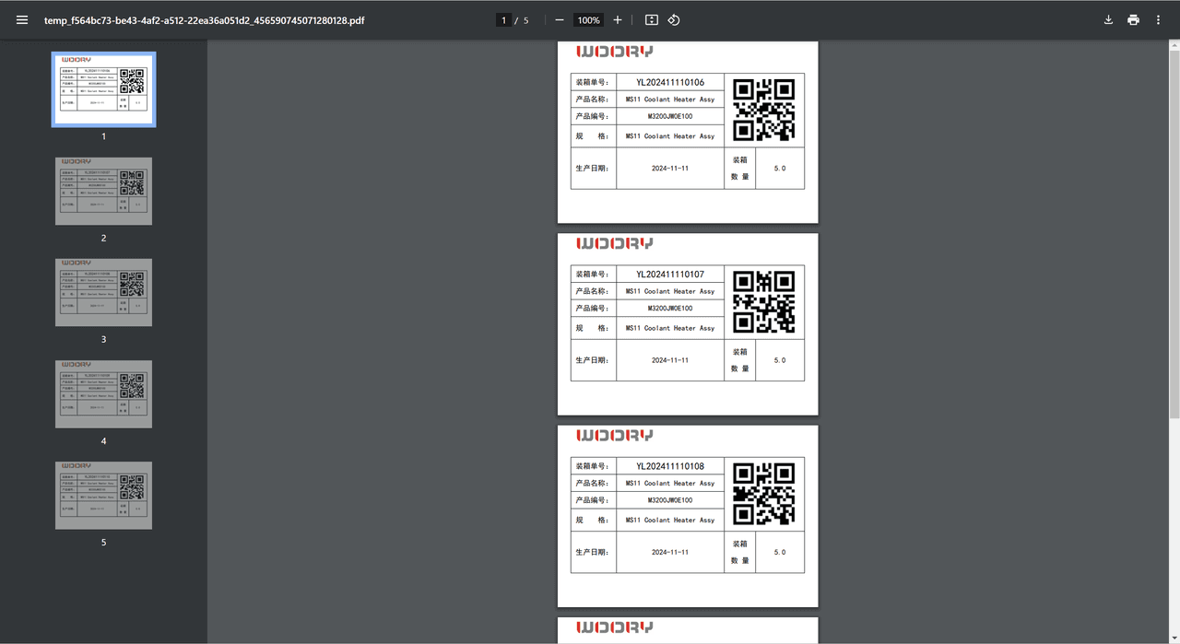Click packing number YL202411110108

(670, 466)
